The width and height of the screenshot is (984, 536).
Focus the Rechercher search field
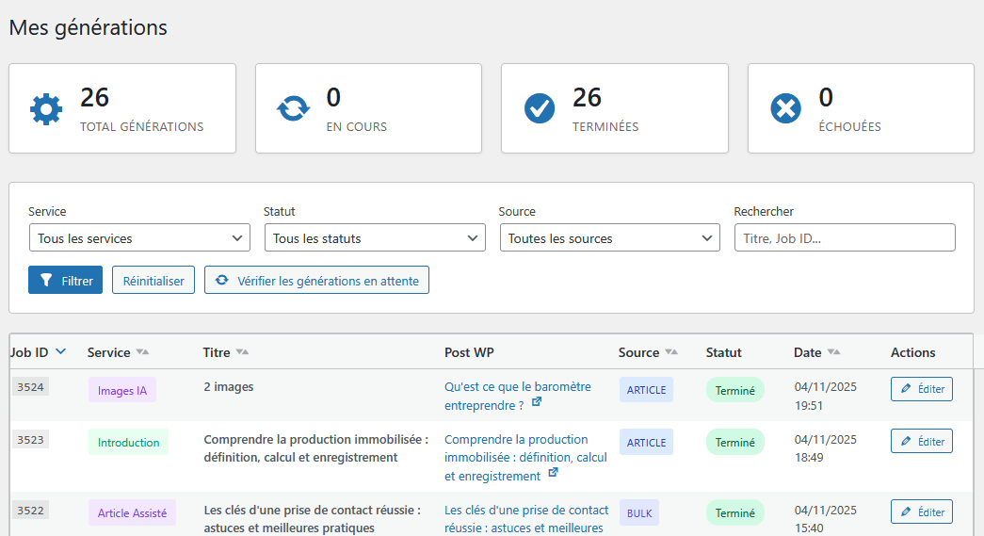845,238
